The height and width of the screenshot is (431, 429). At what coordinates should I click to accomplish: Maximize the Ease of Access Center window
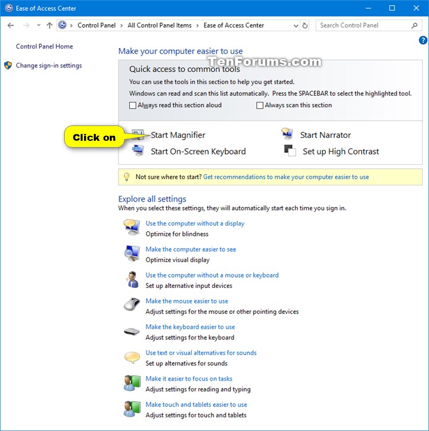click(392, 8)
